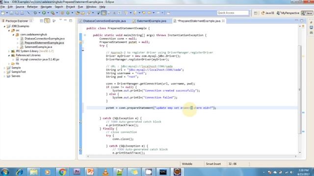Open Internet Explorer from the taskbar
The image size is (314, 176).
coord(19,172)
